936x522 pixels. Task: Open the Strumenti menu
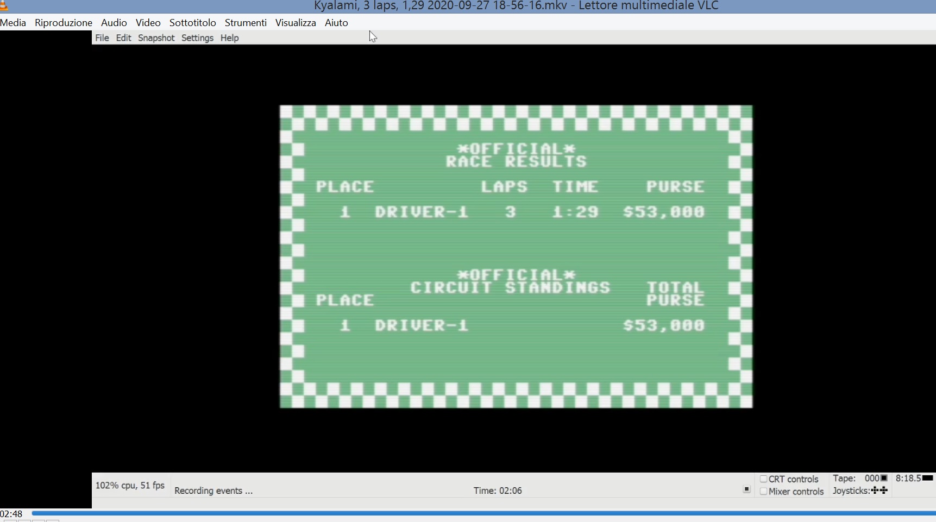[246, 23]
